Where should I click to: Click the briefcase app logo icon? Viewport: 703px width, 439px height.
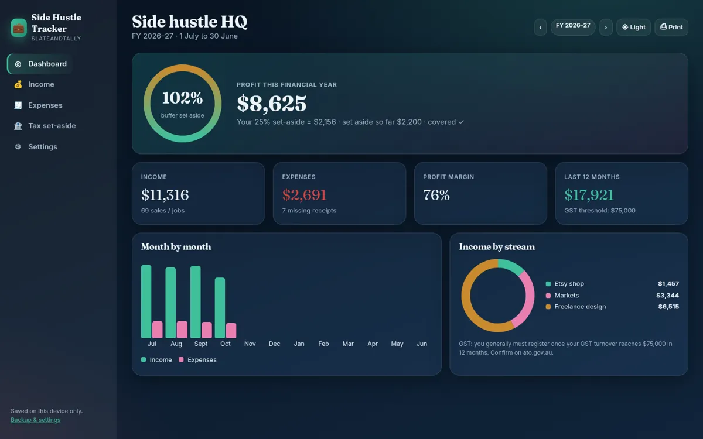19,28
